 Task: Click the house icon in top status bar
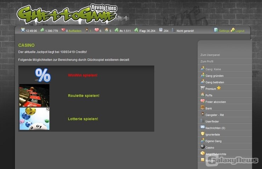(107, 30)
